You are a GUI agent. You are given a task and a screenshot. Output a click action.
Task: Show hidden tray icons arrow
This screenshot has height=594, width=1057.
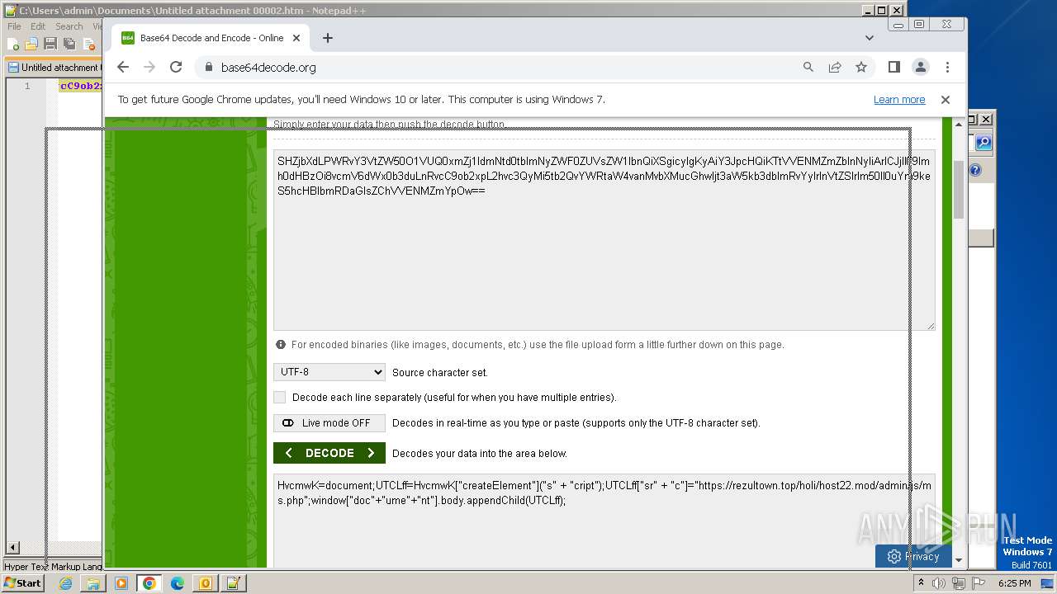[922, 583]
